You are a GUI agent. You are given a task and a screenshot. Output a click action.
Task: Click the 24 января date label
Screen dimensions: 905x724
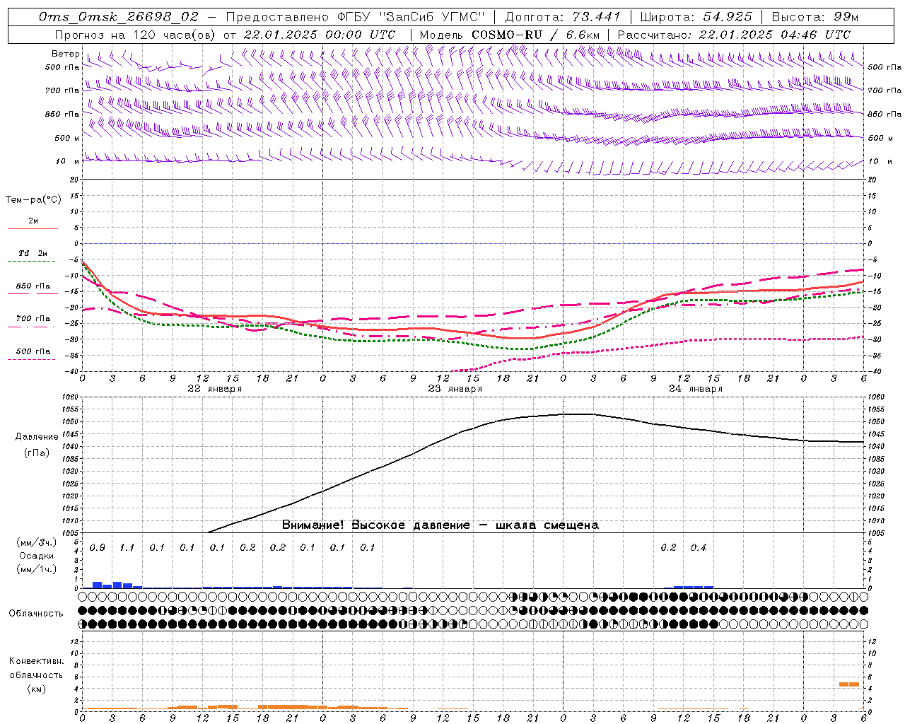coord(696,389)
